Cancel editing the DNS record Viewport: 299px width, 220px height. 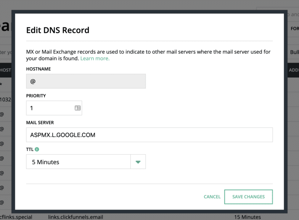(212, 197)
